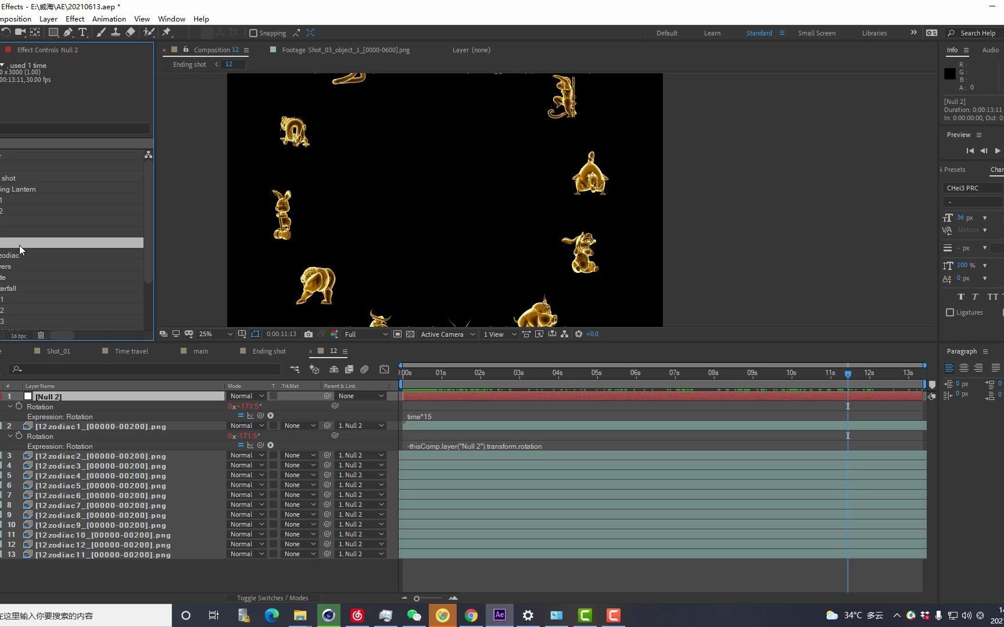1004x627 pixels.
Task: Switch to the Ending shot timeline tab
Action: (268, 351)
